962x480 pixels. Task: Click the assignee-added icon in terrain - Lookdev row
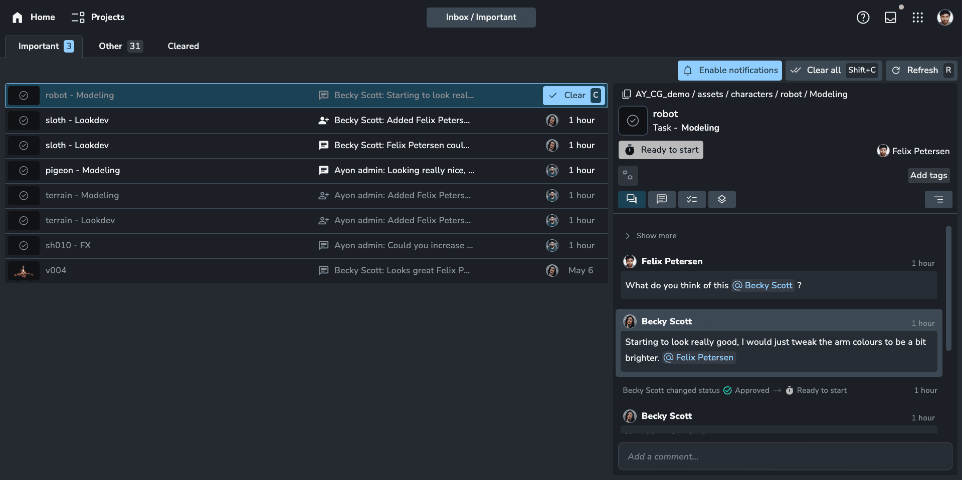coord(324,221)
